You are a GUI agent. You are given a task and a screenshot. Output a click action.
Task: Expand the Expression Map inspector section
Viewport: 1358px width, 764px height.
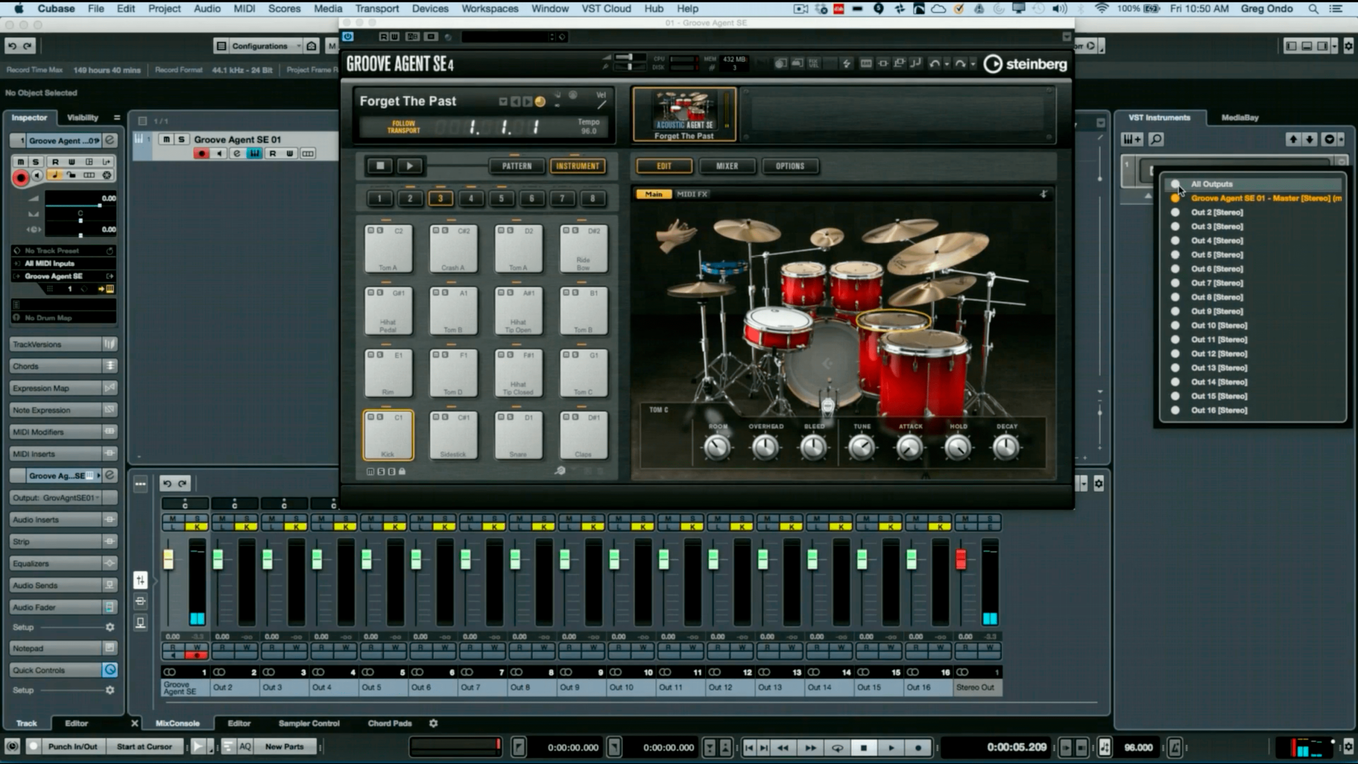63,388
